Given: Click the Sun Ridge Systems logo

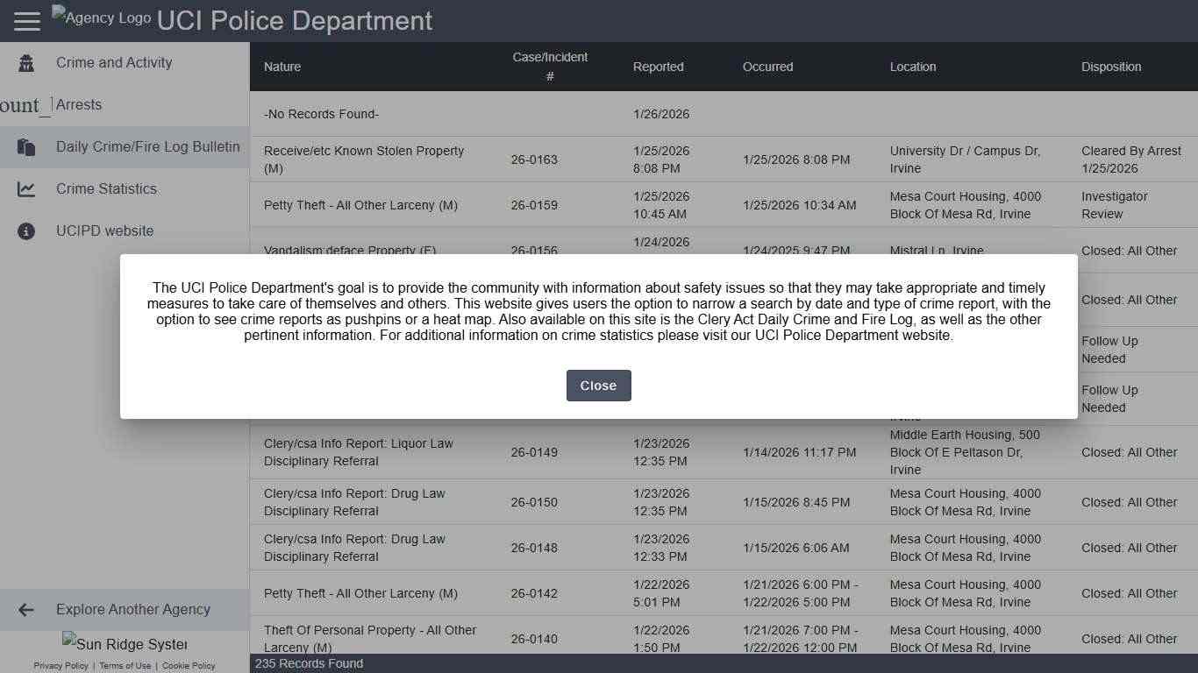Looking at the screenshot, I should tap(125, 644).
